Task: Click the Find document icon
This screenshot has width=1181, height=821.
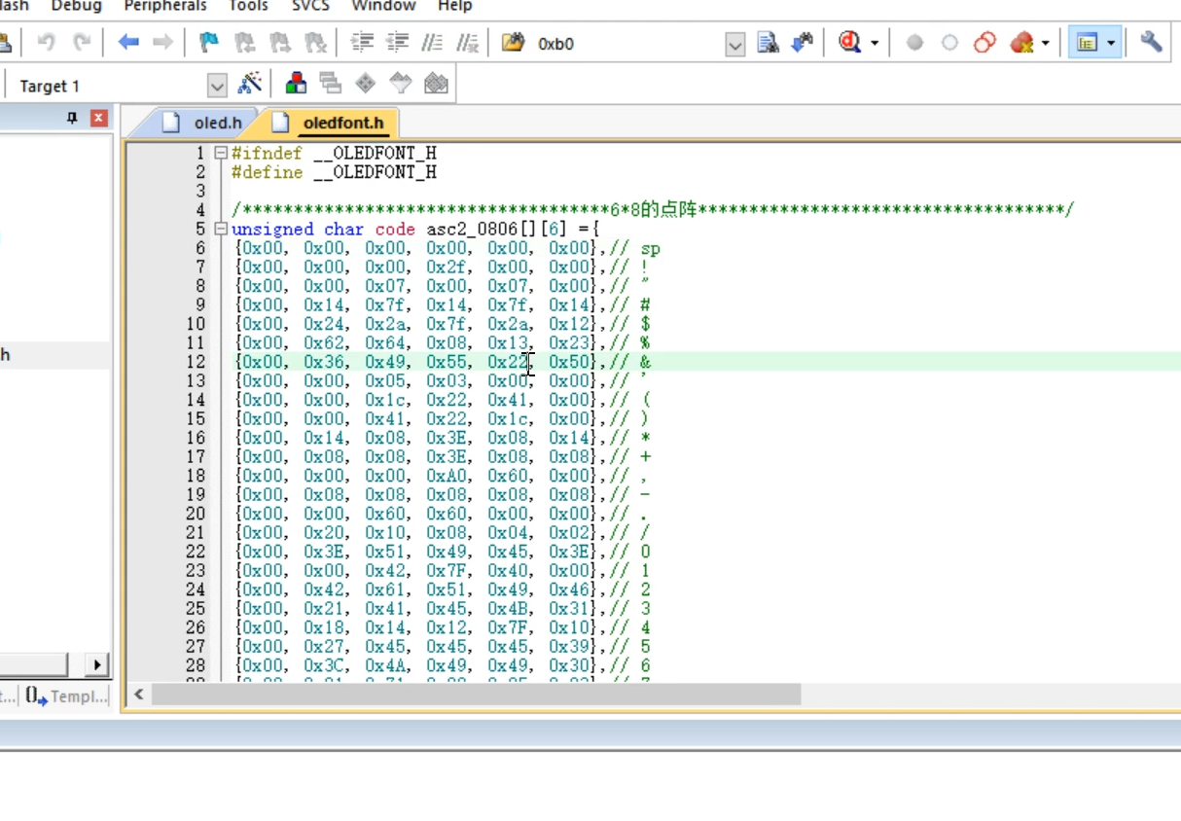Action: tap(768, 43)
